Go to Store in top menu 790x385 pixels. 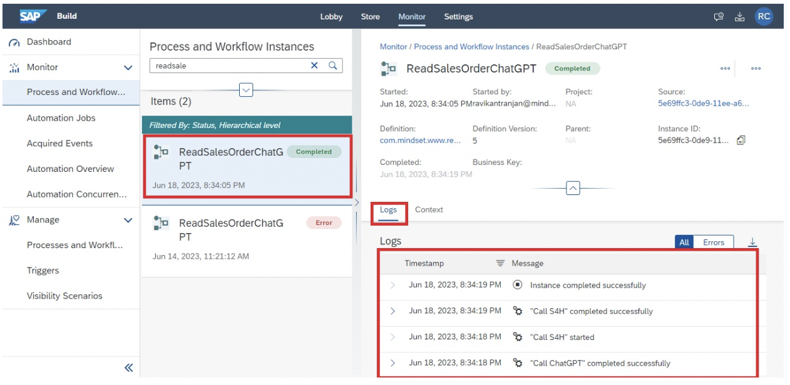[x=370, y=17]
